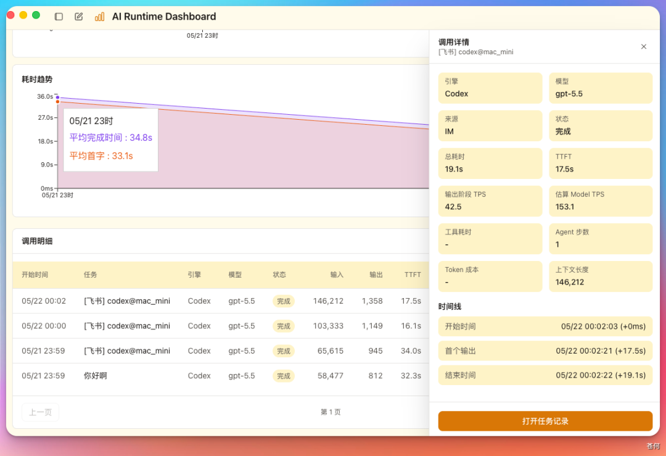Click the 结束时间 timeline entry
The image size is (666, 456).
545,375
